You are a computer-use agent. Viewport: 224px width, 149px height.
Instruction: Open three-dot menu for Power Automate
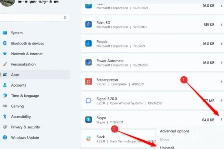coord(221,62)
